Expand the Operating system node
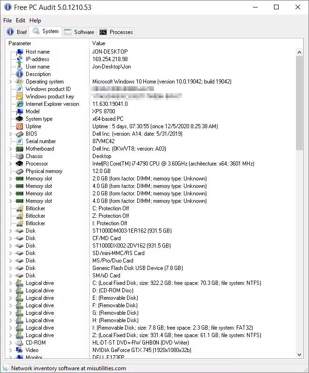The width and height of the screenshot is (309, 373). (x=11, y=82)
